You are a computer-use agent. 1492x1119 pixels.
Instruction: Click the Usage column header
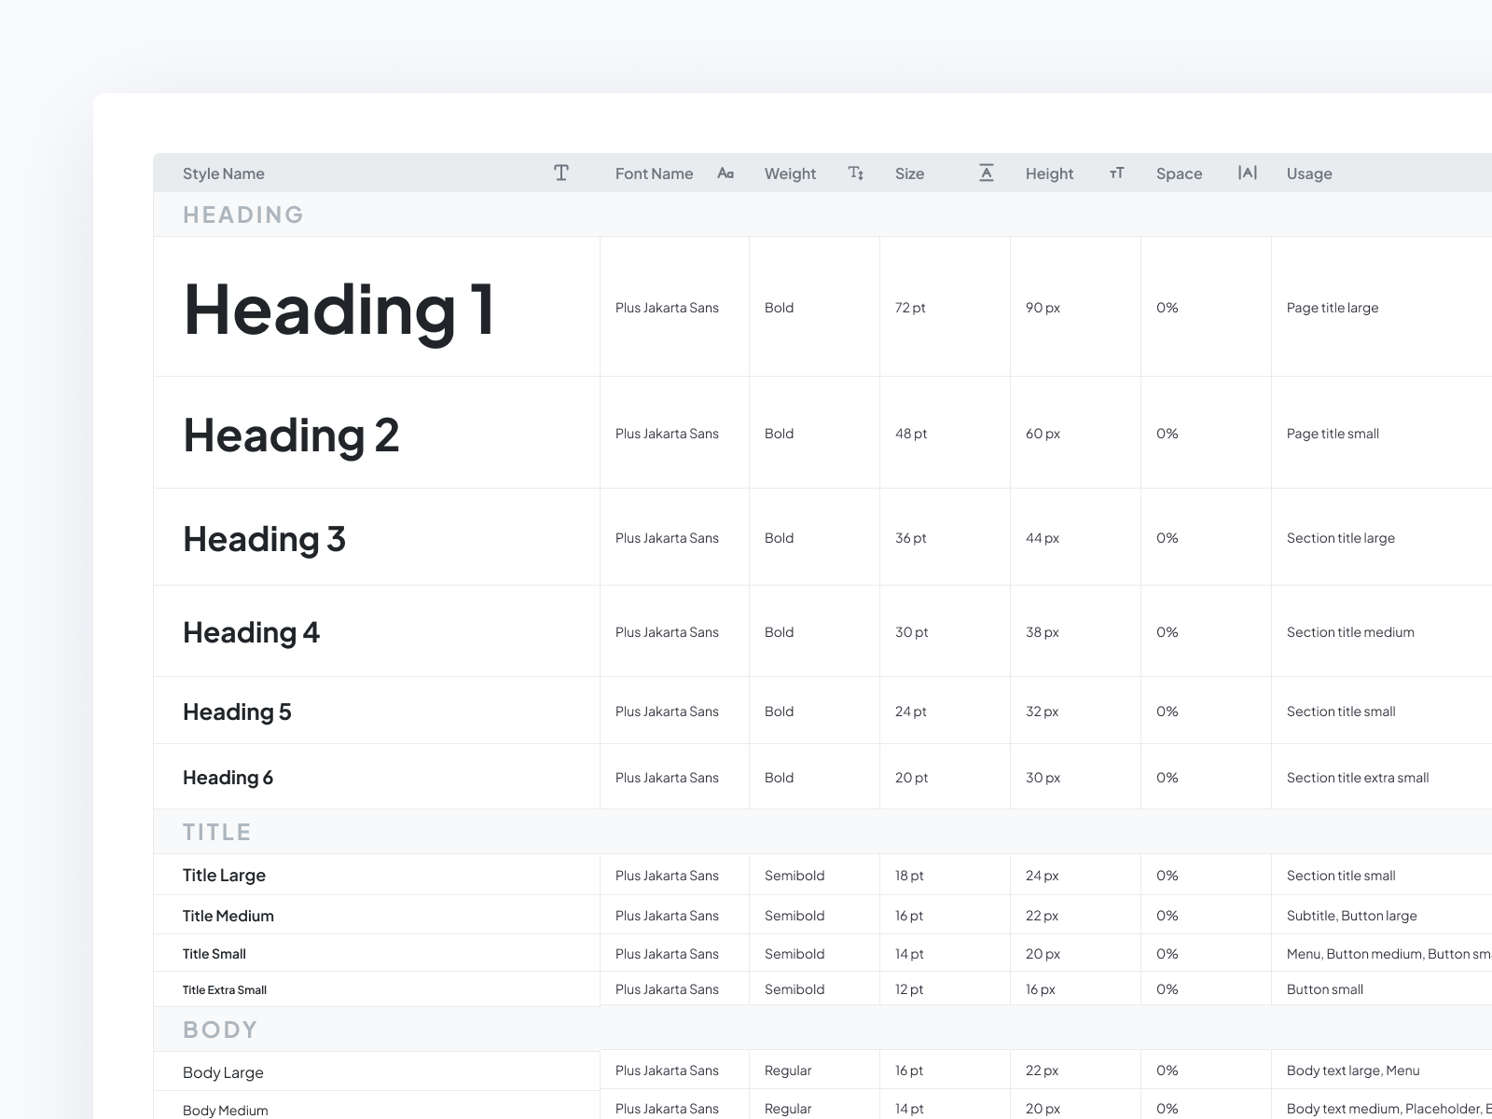click(1309, 173)
